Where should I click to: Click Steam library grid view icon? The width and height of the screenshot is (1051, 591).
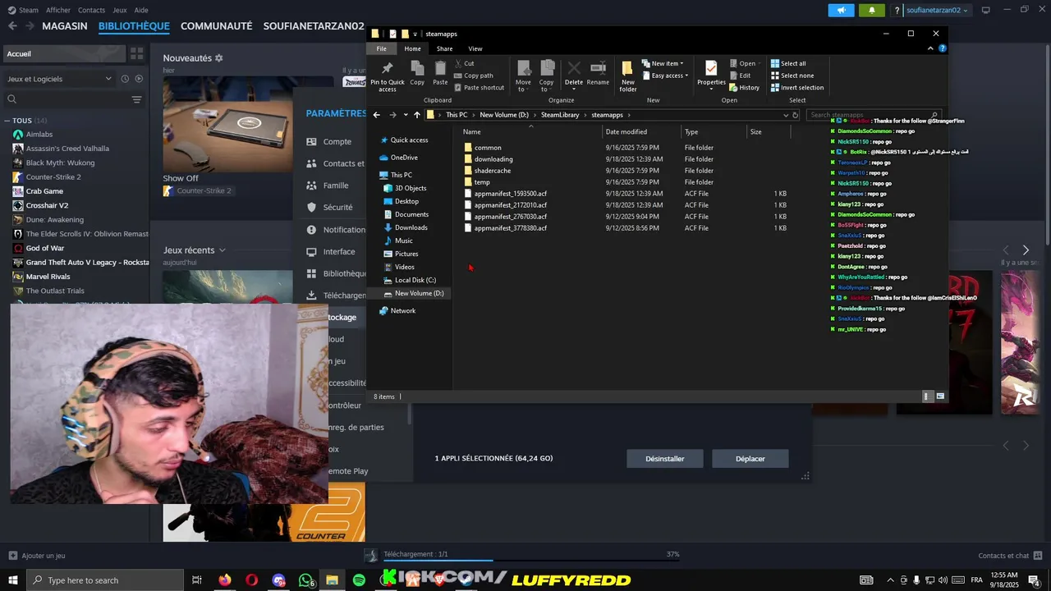point(136,53)
